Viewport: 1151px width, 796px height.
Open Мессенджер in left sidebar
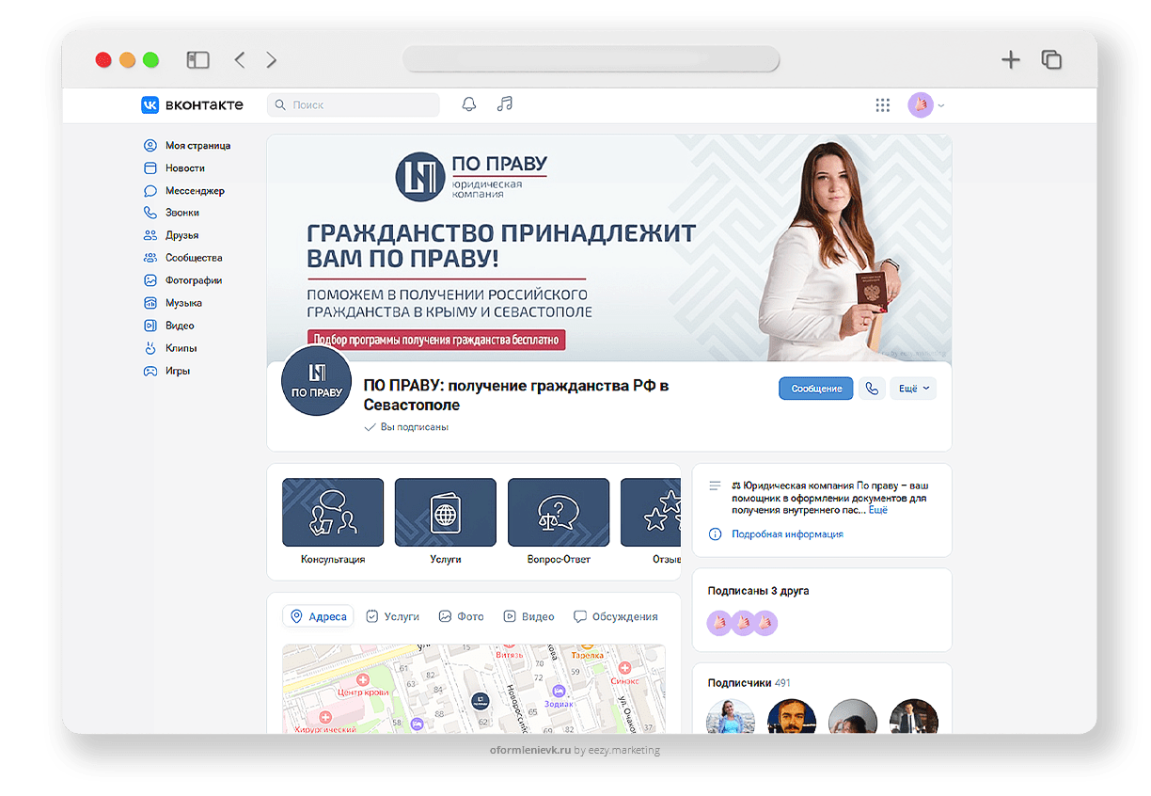coord(195,191)
